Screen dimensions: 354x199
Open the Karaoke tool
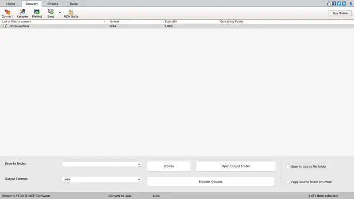[22, 13]
